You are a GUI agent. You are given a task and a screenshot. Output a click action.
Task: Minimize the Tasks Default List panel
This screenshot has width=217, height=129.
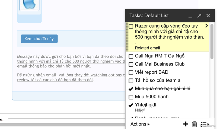click(190, 17)
